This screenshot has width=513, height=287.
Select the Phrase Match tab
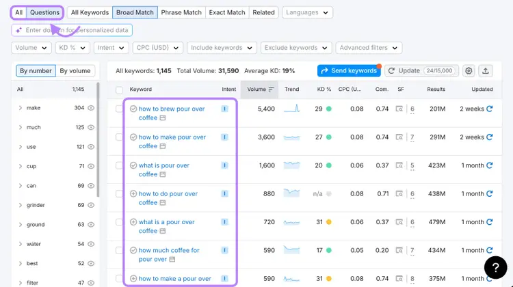tap(181, 12)
